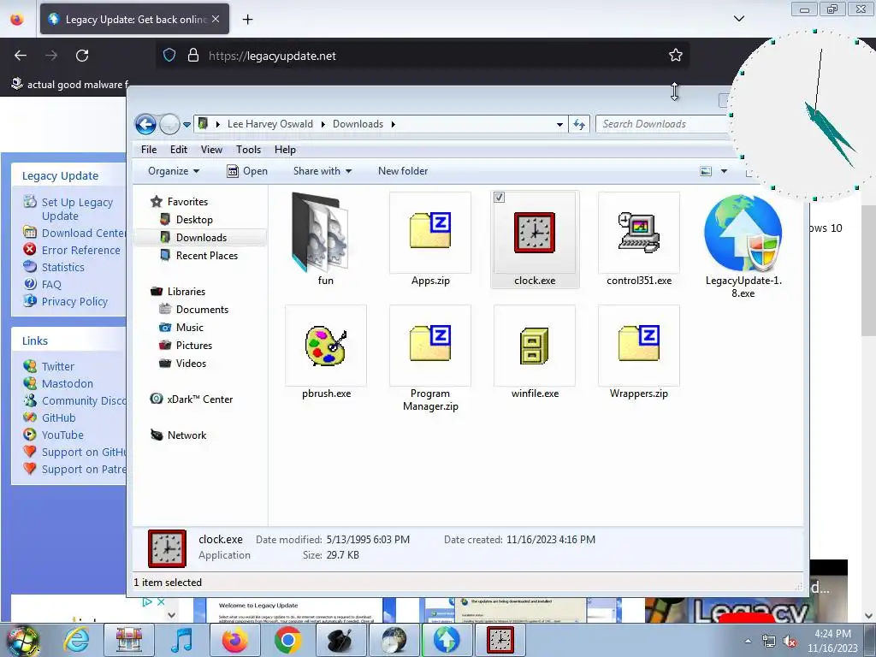The height and width of the screenshot is (657, 876).
Task: Launch Internet Explorer from the taskbar
Action: click(76, 640)
